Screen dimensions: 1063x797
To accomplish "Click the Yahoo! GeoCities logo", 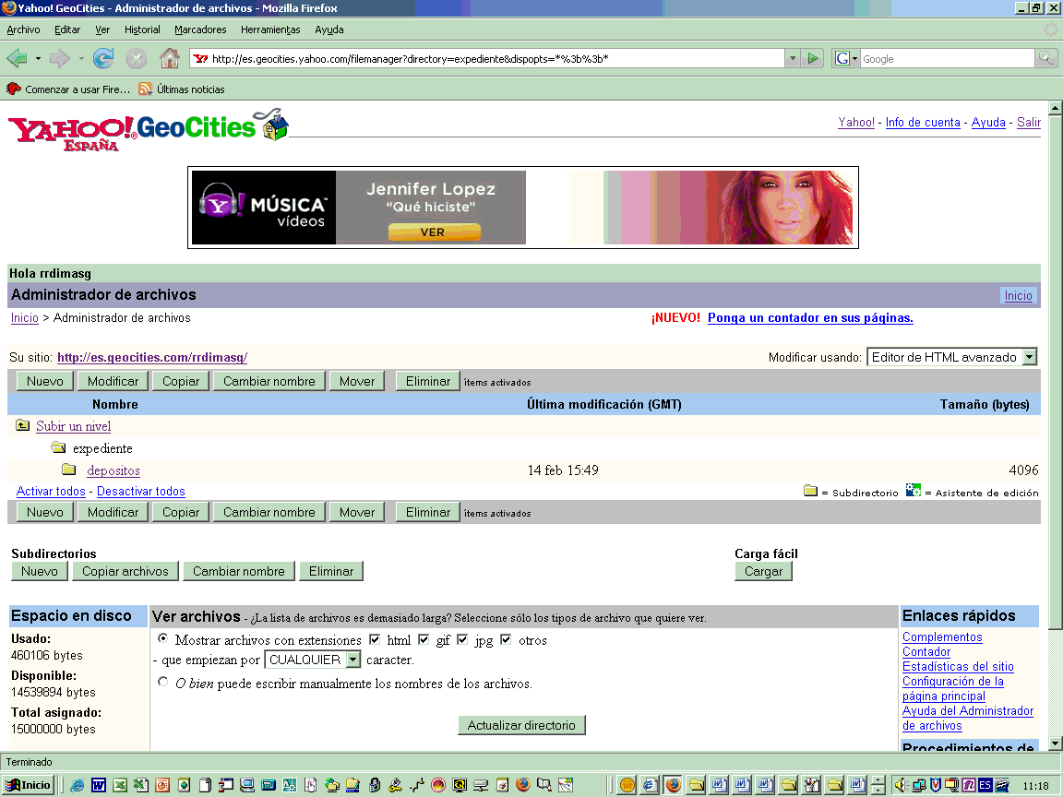I will click(x=148, y=129).
